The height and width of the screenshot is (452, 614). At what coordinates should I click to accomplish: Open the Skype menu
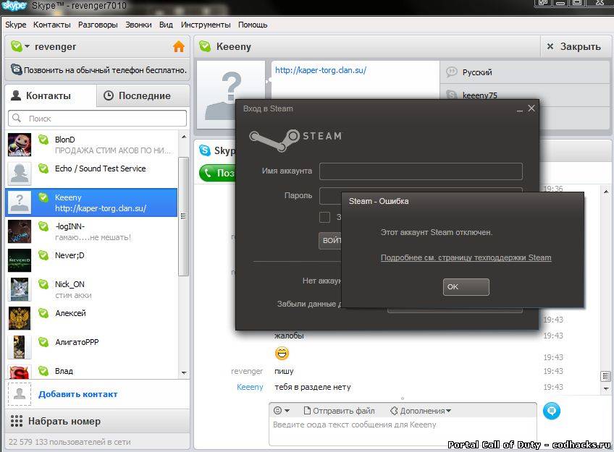tap(16, 25)
